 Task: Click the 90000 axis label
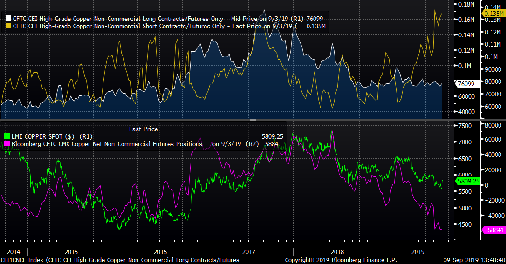(x=493, y=70)
